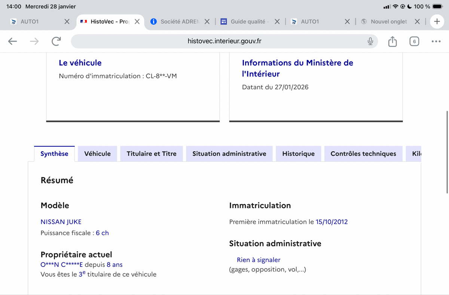Screen dimensions: 449x295
Task: Add a new tab with plus button
Action: (437, 21)
